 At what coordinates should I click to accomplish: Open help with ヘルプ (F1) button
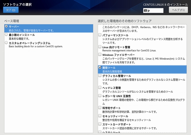coord(178,10)
